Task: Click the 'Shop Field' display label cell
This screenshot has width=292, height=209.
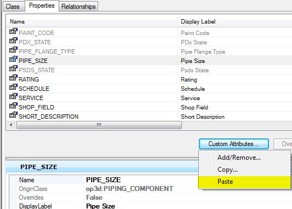Action: 194,107
